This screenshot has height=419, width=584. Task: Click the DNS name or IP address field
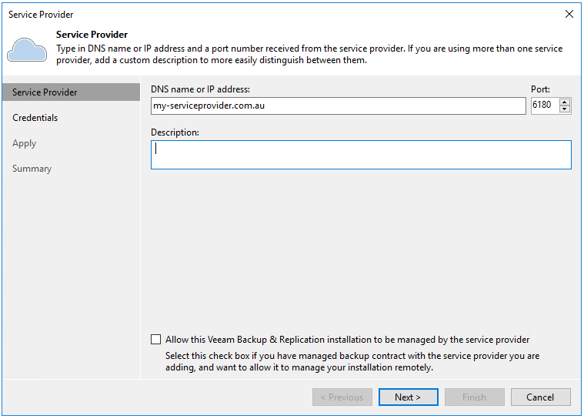click(x=338, y=106)
